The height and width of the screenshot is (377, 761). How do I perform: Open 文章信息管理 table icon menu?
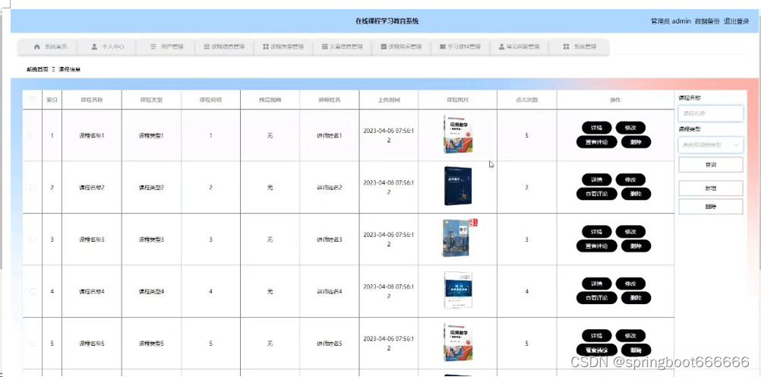coord(325,46)
